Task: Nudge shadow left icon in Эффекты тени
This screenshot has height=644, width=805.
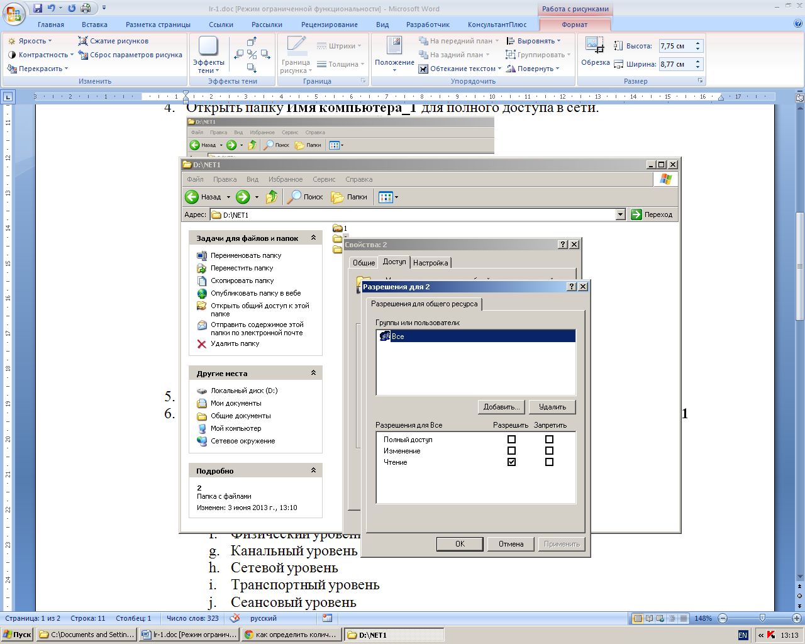Action: 238,55
